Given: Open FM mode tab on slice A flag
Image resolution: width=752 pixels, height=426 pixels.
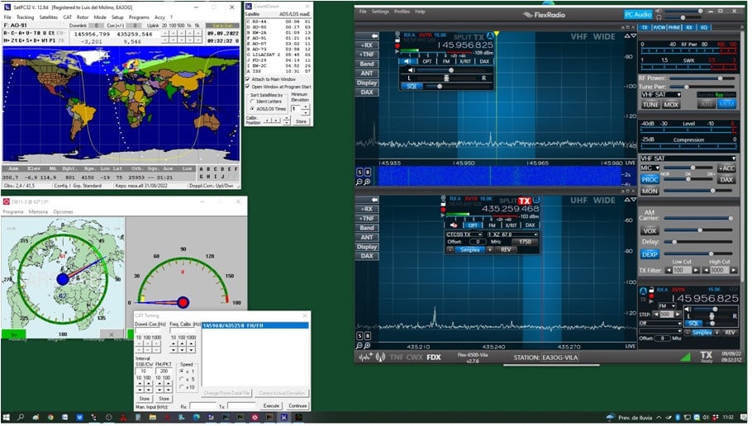Looking at the screenshot, I should point(446,61).
